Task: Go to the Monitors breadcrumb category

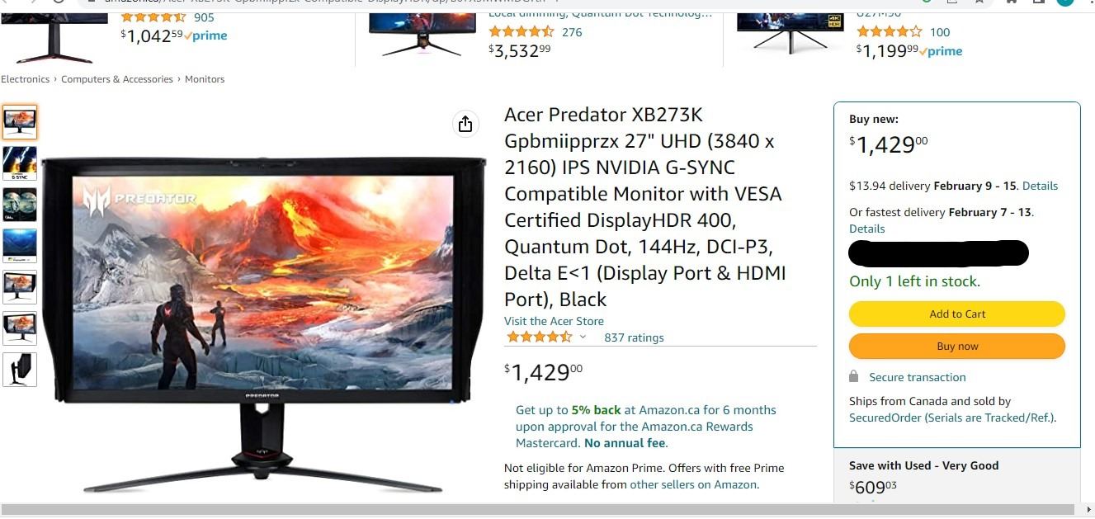Action: pyautogui.click(x=205, y=79)
